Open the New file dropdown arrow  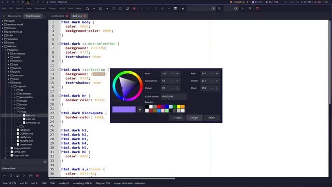click(x=94, y=9)
